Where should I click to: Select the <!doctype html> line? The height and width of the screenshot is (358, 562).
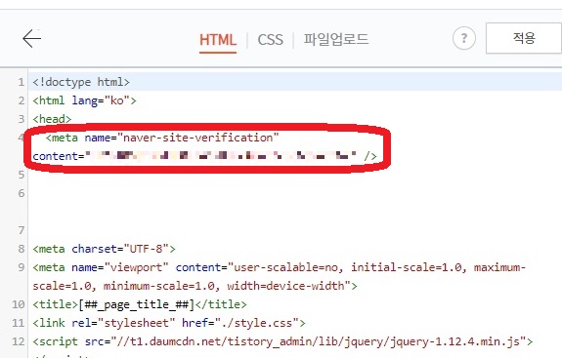[81, 82]
